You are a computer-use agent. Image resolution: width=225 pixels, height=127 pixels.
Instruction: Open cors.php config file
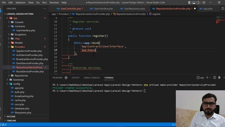point(19,104)
